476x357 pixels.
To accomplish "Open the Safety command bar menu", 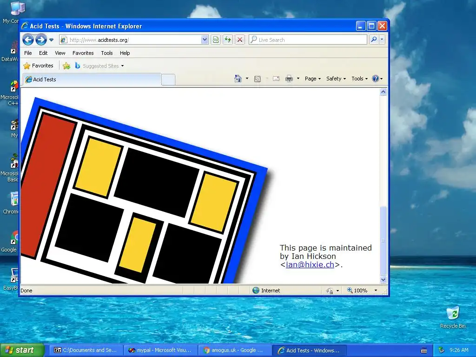I will click(336, 79).
